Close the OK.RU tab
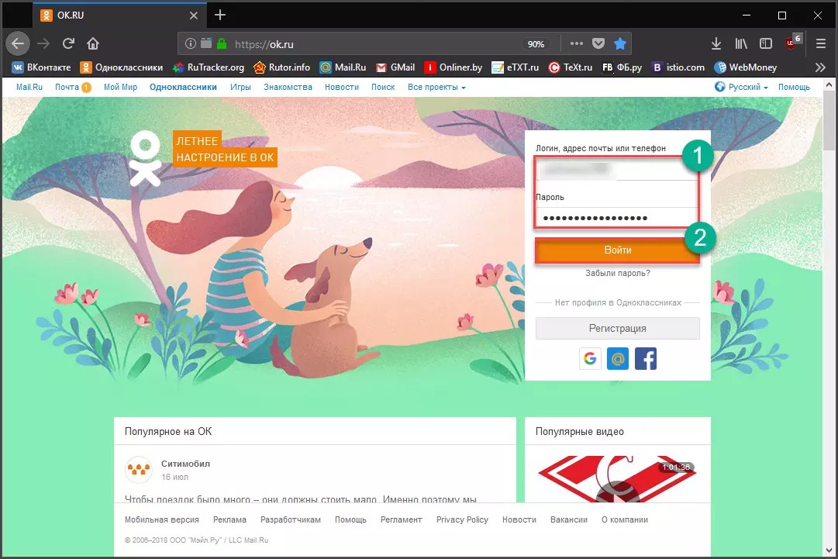838x559 pixels. pos(194,16)
